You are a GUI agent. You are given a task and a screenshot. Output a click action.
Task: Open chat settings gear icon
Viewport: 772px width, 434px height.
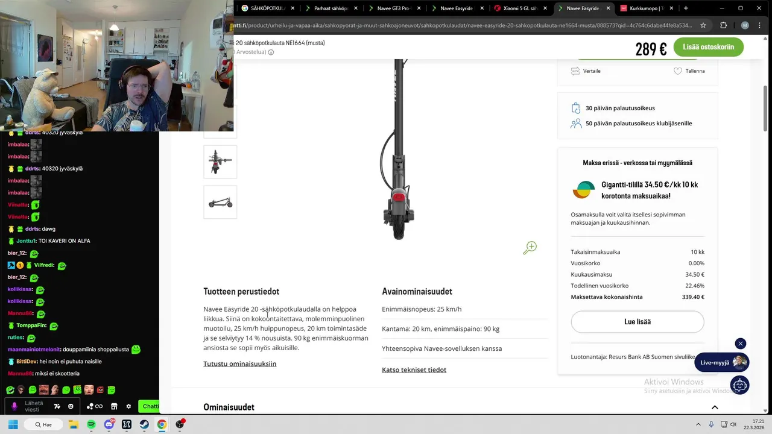128,406
